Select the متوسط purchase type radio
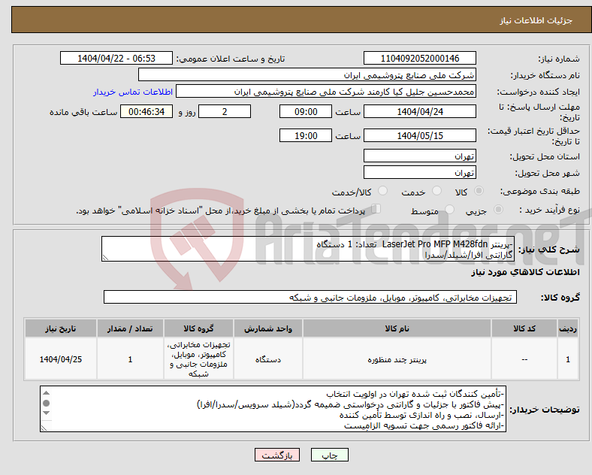 pos(449,209)
